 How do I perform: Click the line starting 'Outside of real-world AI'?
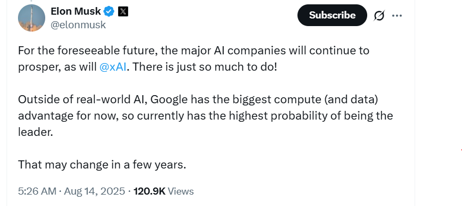198,99
